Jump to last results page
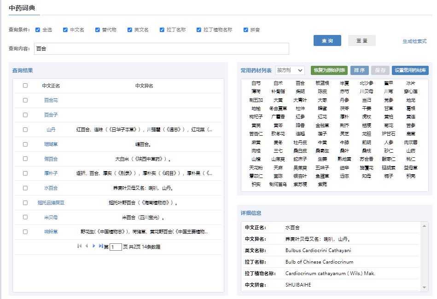Image resolution: width=437 pixels, height=299 pixels. coord(101,246)
